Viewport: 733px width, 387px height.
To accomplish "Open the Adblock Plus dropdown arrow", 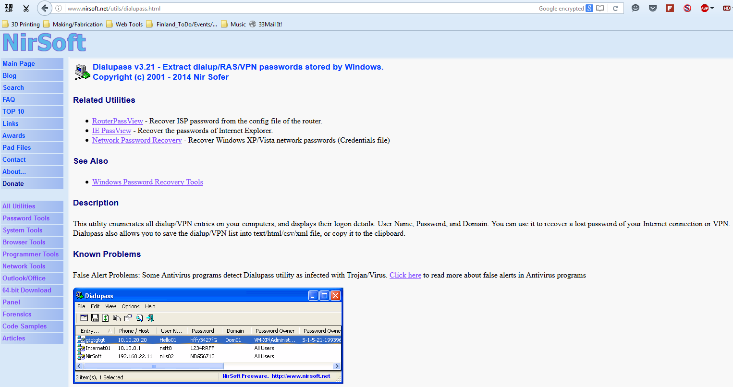I will pos(711,8).
